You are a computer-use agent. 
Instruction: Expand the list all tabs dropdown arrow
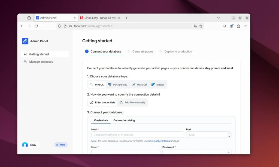pyautogui.click(x=218, y=18)
